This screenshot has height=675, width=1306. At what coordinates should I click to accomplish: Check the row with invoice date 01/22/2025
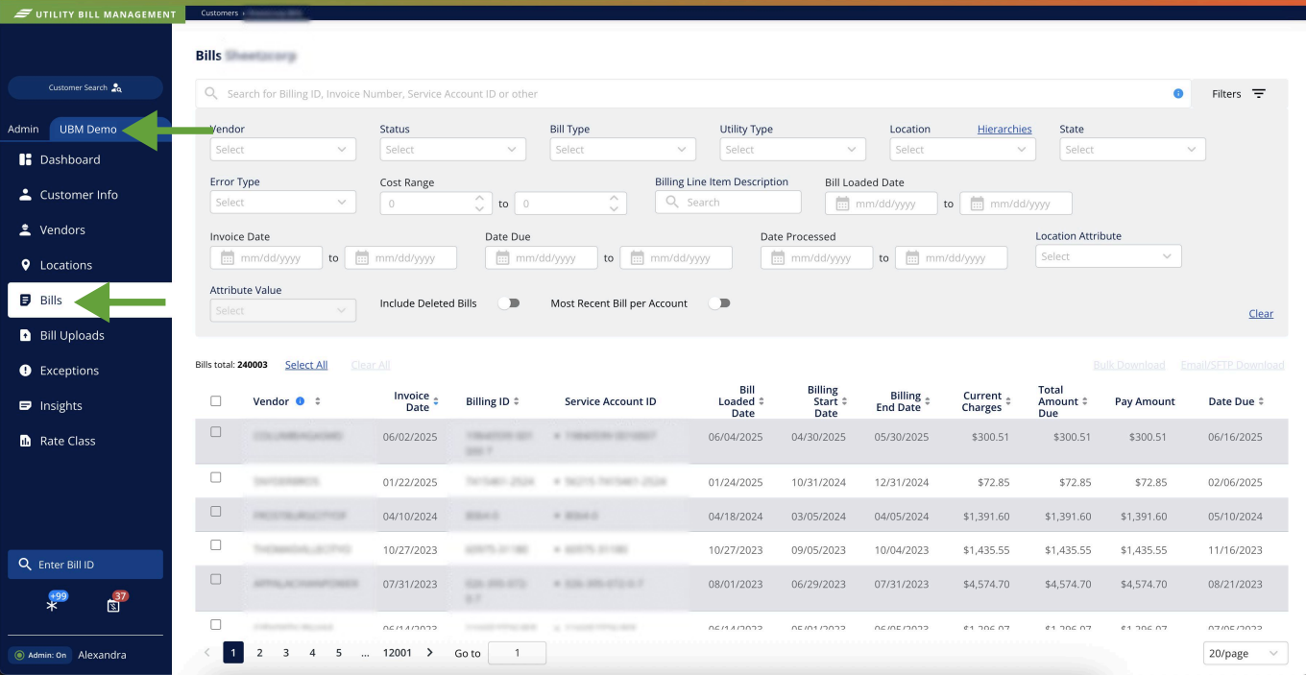pyautogui.click(x=216, y=477)
